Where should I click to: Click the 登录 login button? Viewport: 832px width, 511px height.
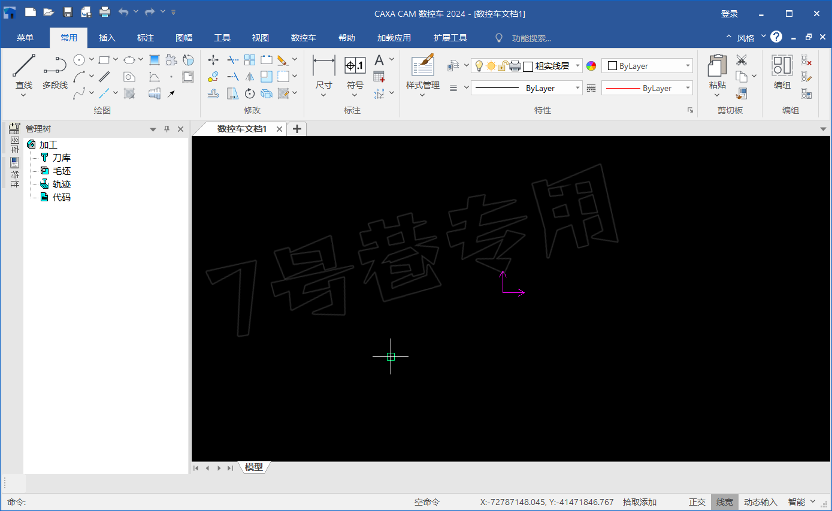pyautogui.click(x=730, y=13)
